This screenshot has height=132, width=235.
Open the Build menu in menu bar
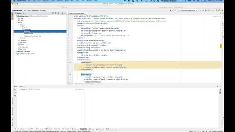tap(67, 1)
